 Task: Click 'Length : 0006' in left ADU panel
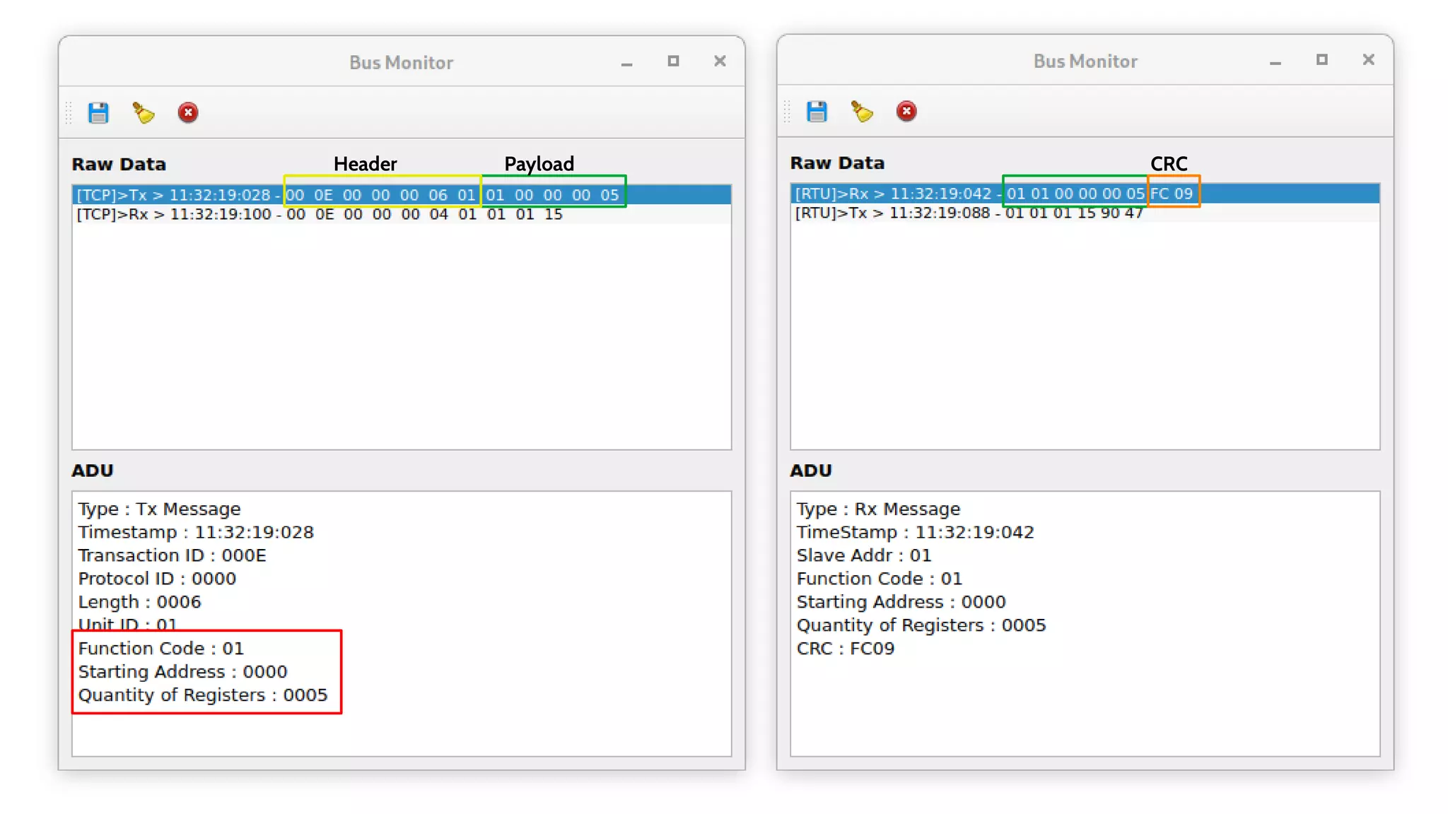coord(139,602)
